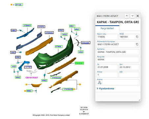Select HS3 label below 15A448

coord(81,52)
